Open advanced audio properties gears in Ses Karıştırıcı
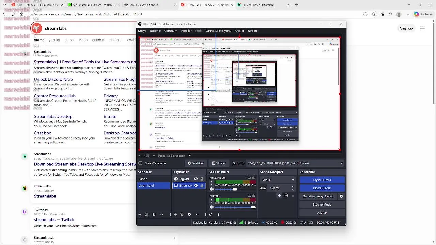This screenshot has width=436, height=245. pos(211,214)
